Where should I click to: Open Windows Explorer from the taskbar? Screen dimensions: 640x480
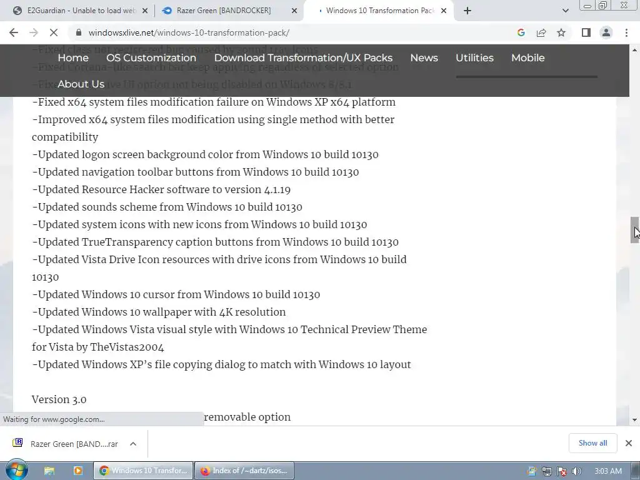pos(49,471)
